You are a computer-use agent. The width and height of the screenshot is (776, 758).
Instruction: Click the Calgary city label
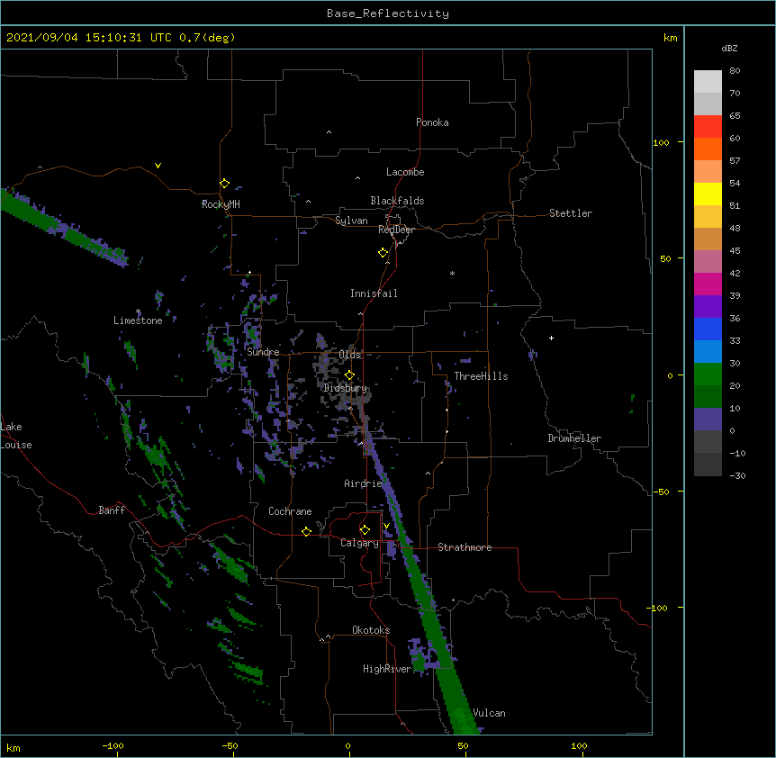(x=359, y=543)
